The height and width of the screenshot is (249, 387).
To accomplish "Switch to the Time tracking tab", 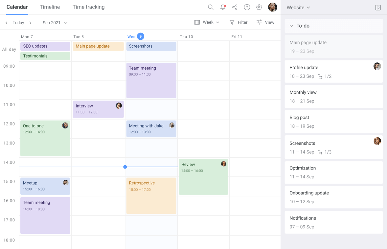I will (88, 7).
